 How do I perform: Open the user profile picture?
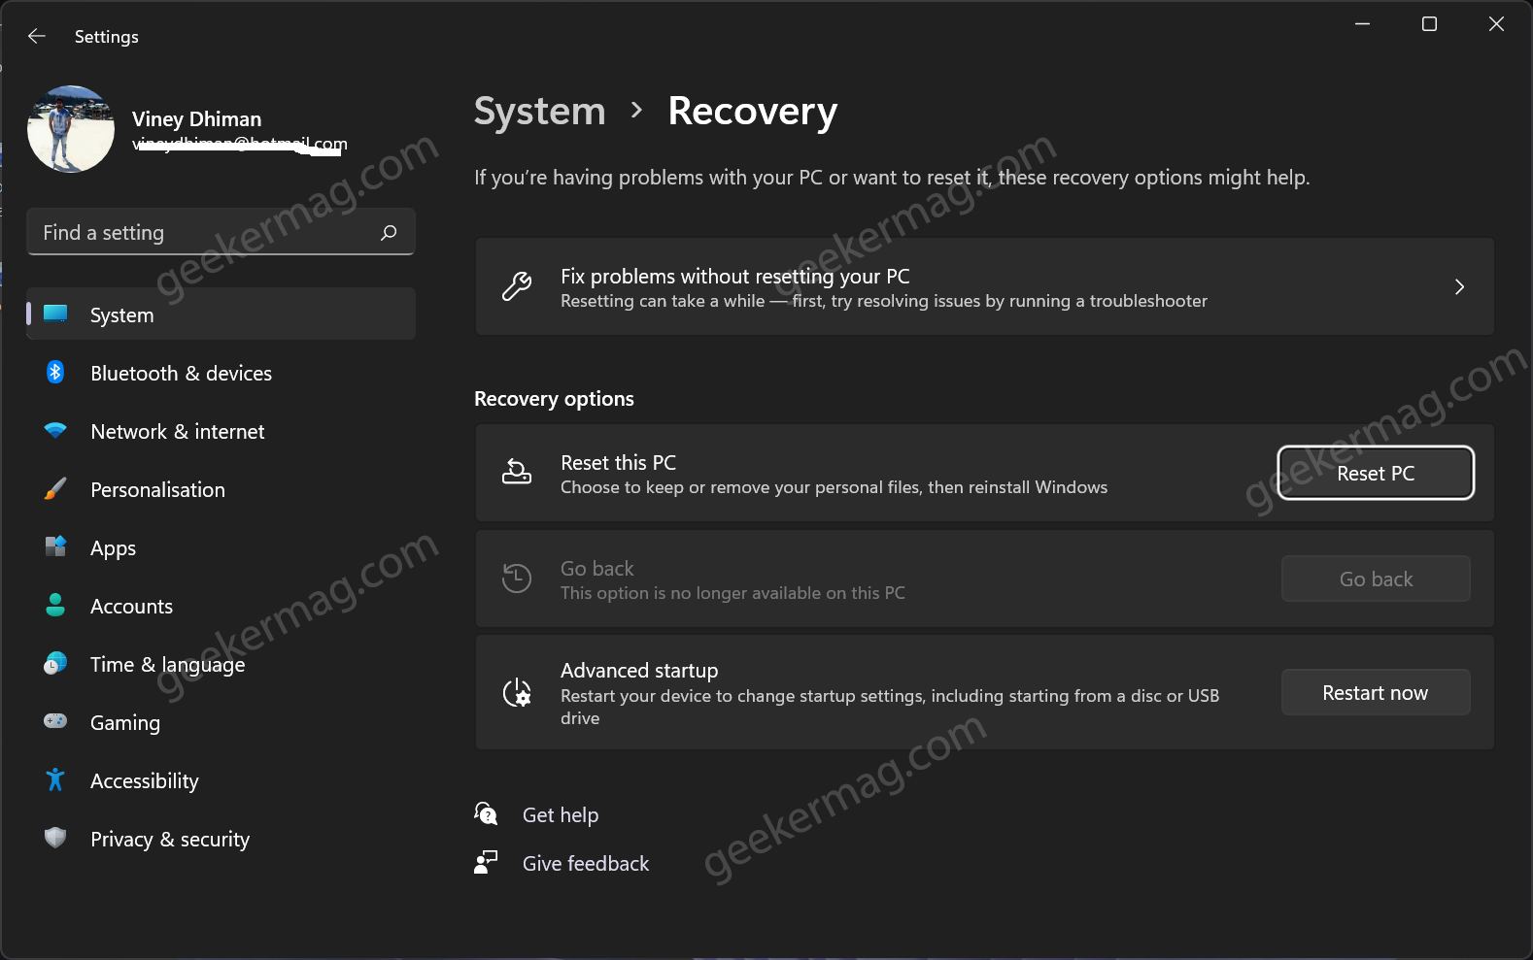tap(71, 129)
